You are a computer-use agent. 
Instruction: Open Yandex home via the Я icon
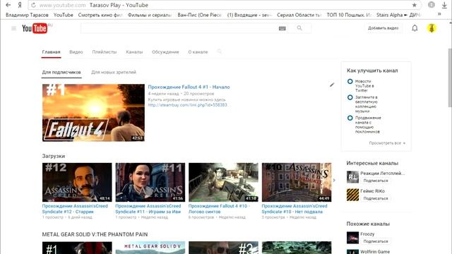(x=20, y=5)
